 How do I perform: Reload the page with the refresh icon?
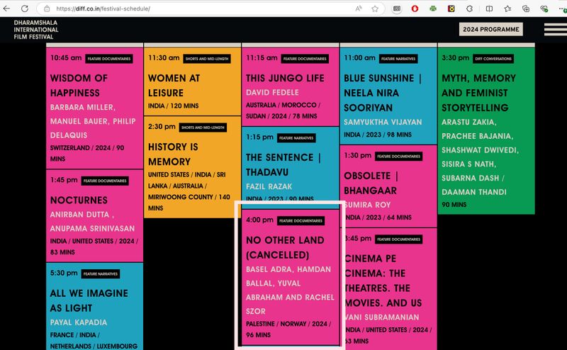[x=26, y=9]
